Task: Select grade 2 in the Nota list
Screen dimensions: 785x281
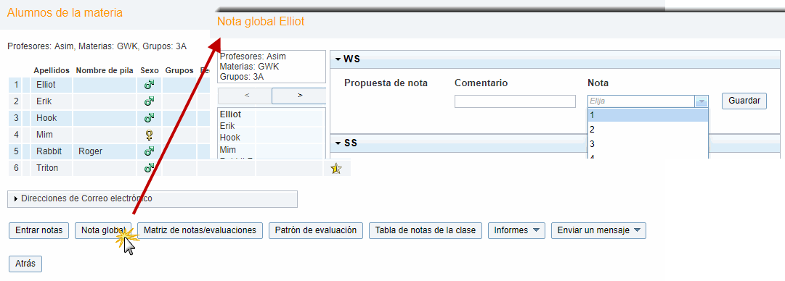Action: [648, 130]
